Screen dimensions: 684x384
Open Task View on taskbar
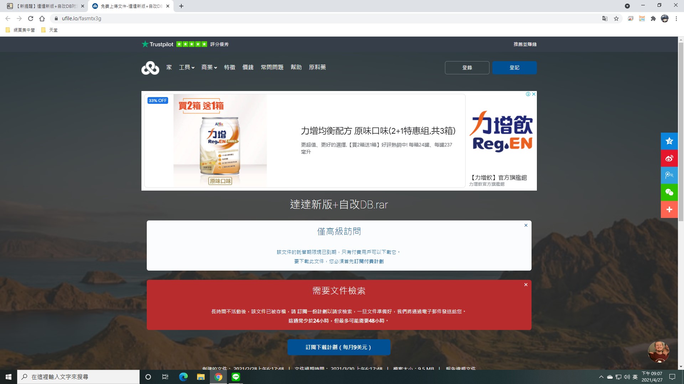point(165,377)
